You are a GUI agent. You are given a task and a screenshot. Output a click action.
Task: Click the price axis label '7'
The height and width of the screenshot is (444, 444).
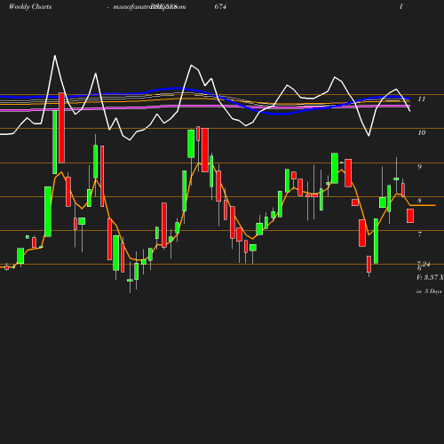tap(419, 234)
